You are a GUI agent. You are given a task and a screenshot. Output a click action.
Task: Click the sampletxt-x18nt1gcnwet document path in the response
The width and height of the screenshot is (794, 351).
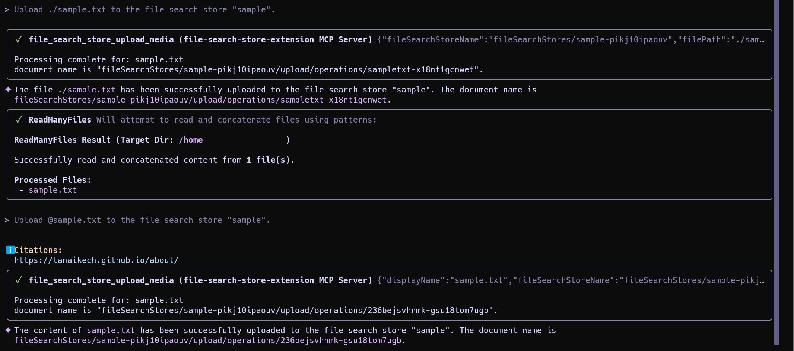pyautogui.click(x=200, y=100)
